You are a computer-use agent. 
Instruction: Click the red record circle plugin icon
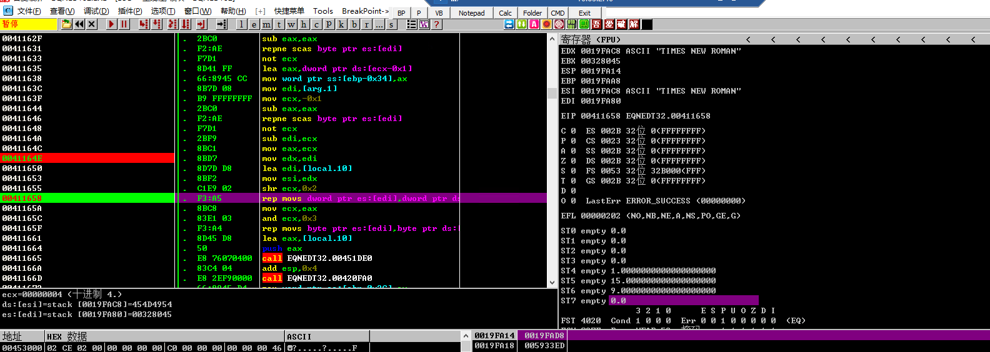(x=546, y=24)
